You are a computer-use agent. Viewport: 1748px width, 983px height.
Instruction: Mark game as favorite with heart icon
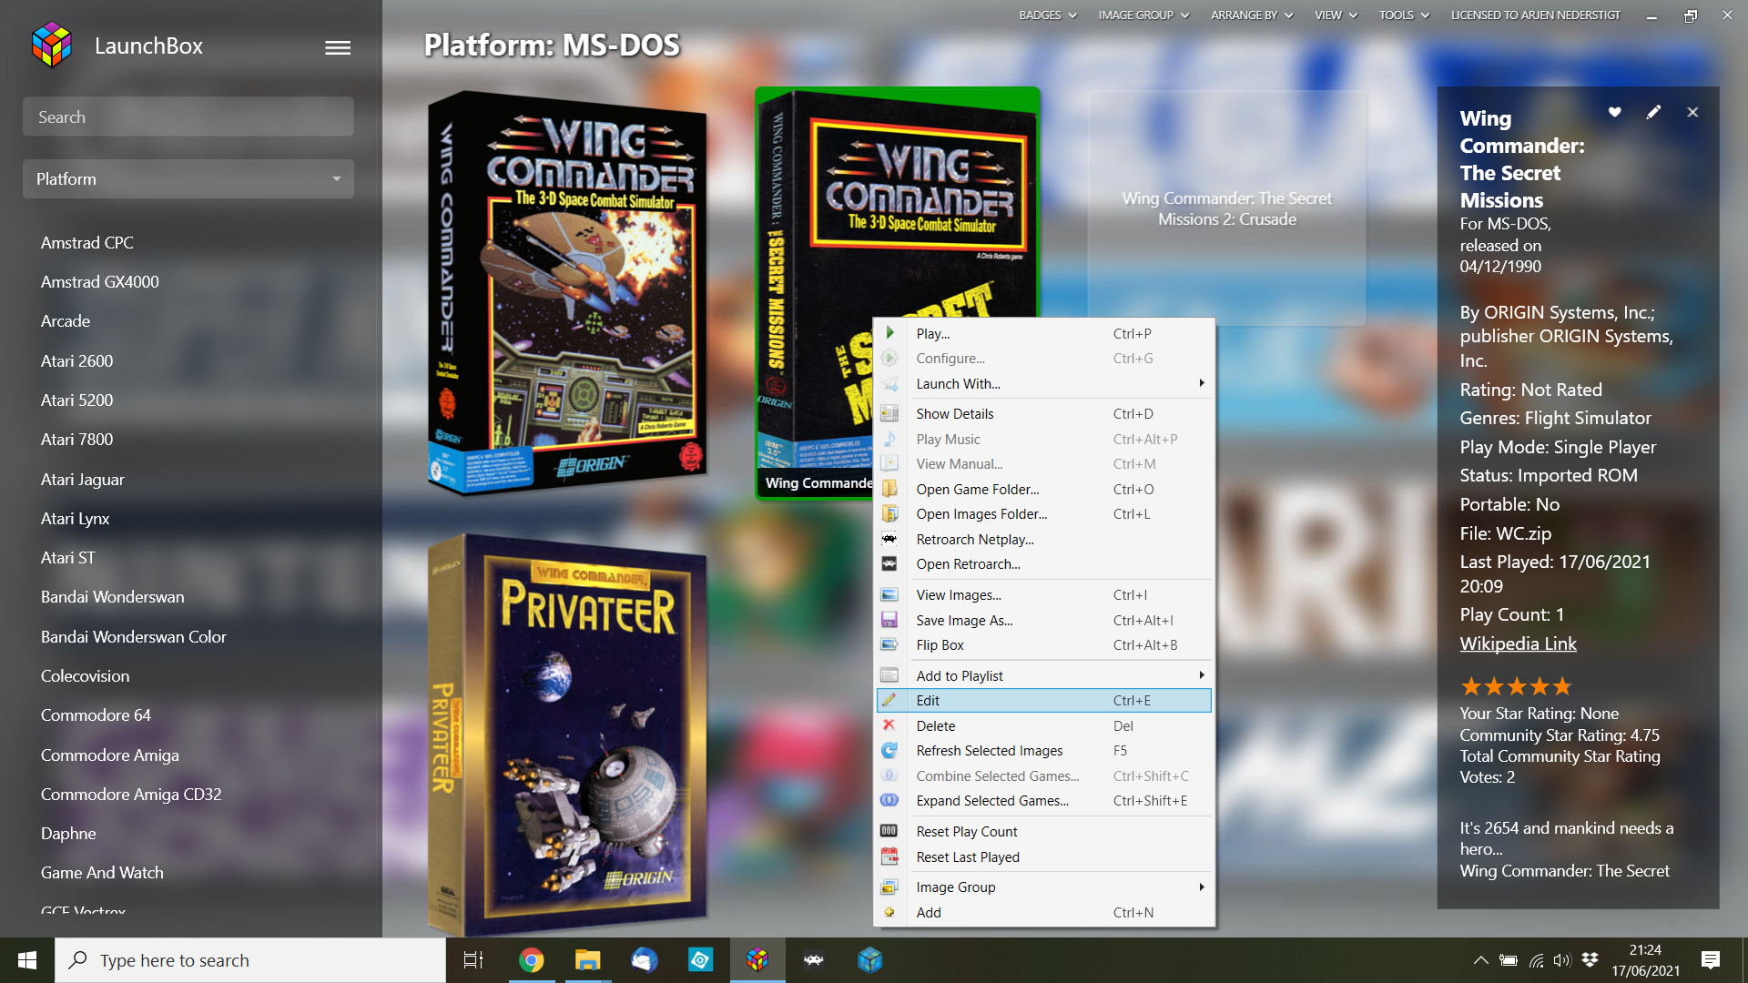[x=1614, y=112]
